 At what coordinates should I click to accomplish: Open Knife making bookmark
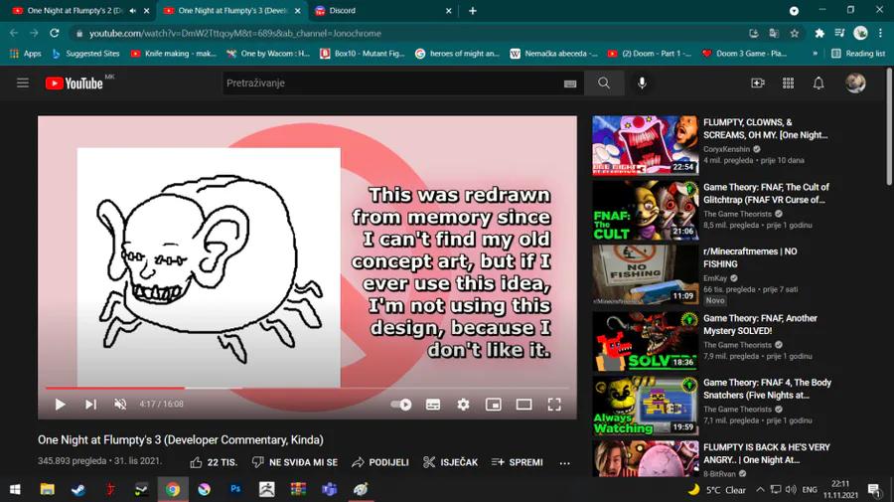click(x=173, y=53)
